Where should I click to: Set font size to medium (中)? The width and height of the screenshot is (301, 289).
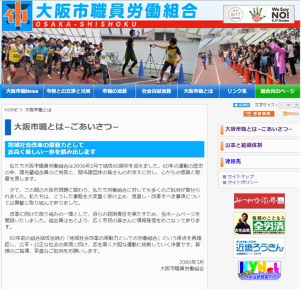pos(289,105)
